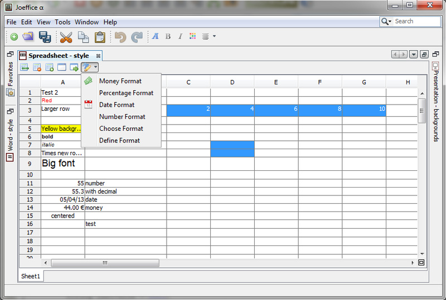446x300 pixels.
Task: Click the green New document icon
Action: [x=13, y=37]
